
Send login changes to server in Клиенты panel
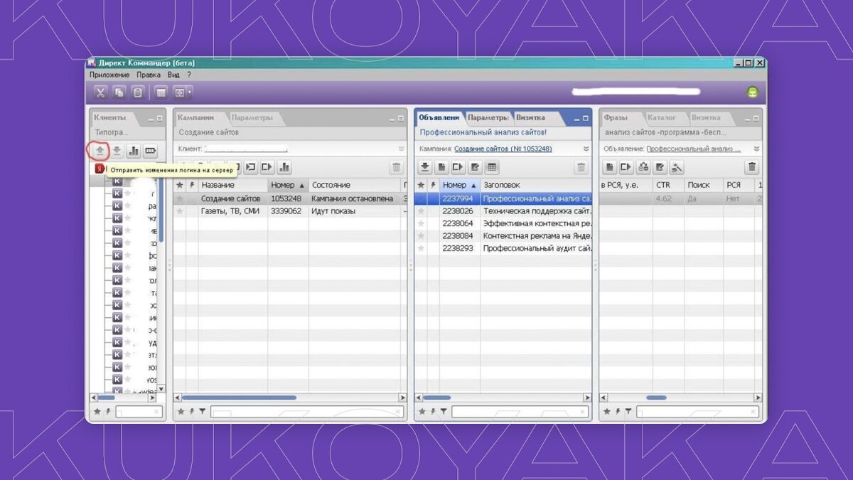pos(100,151)
